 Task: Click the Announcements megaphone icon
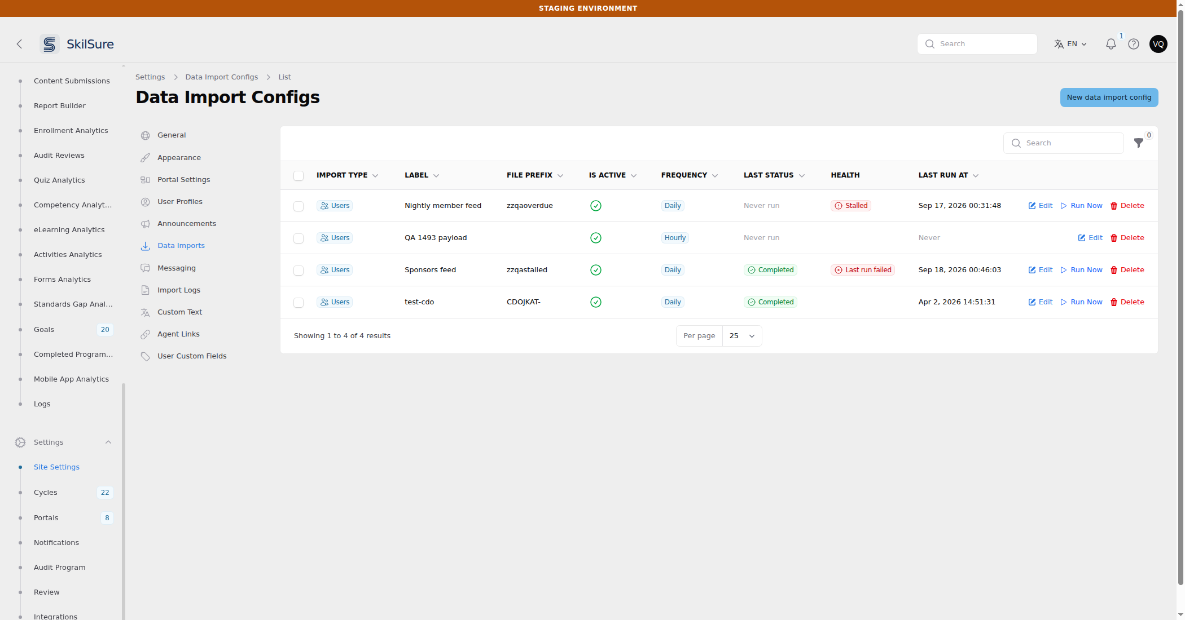point(145,224)
